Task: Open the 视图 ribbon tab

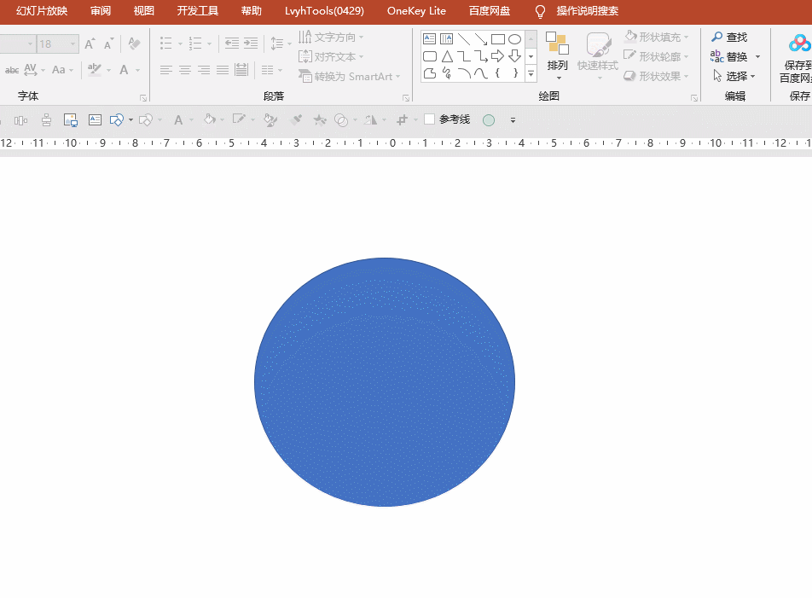Action: [x=143, y=11]
